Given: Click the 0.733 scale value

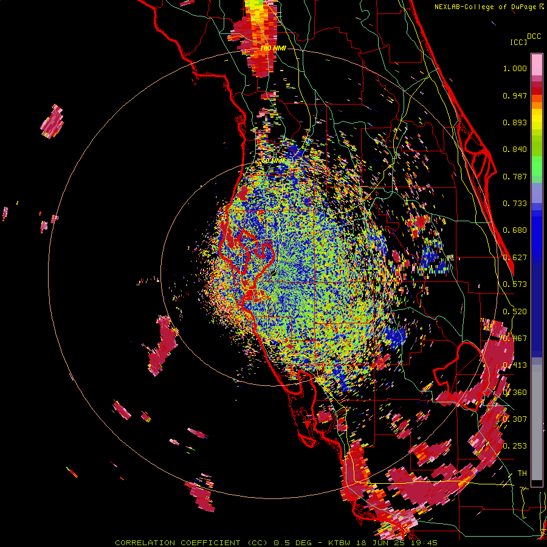Looking at the screenshot, I should pyautogui.click(x=515, y=204).
